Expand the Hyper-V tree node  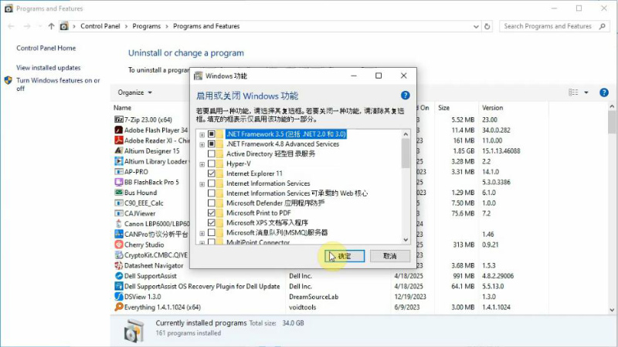pos(202,164)
